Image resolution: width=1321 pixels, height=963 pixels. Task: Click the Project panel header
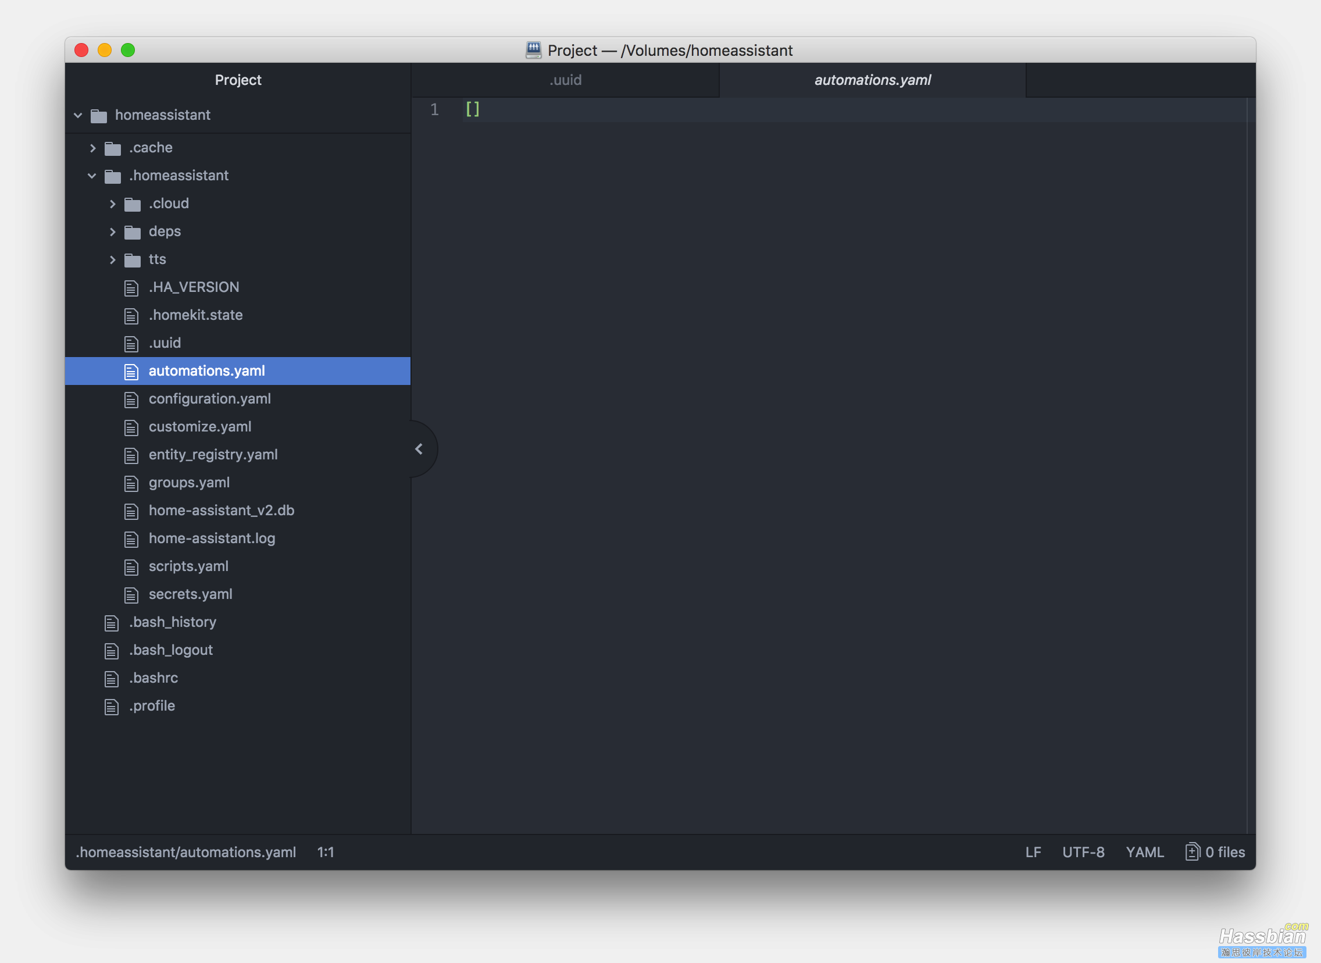[238, 80]
